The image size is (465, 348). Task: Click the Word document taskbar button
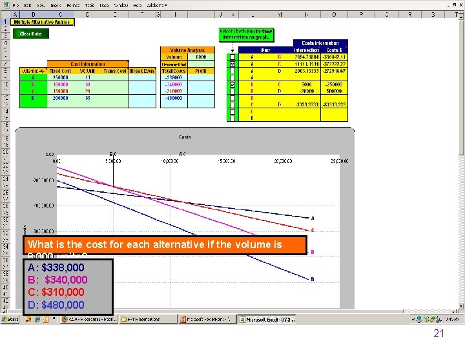pyautogui.click(x=89, y=319)
